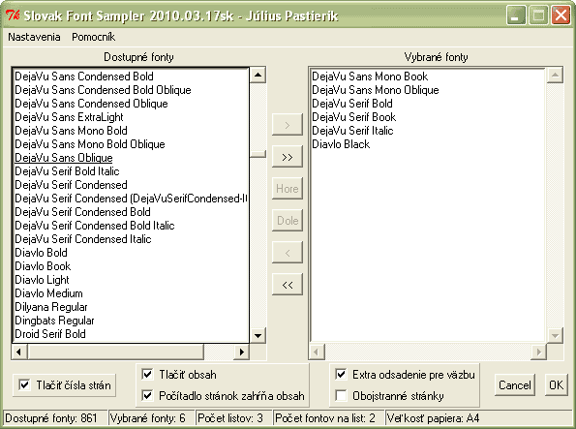Viewport: 576px width, 429px height.
Task: Click the single < remove font arrow
Action: pos(288,253)
